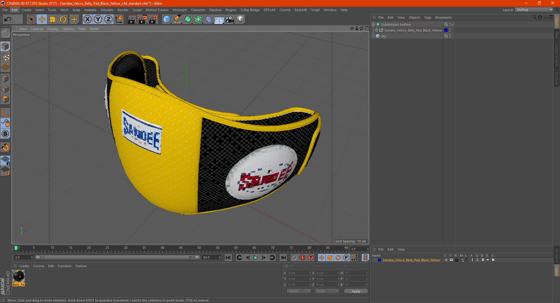The image size is (560, 303).
Task: Play the animation forward
Action: click(x=256, y=258)
